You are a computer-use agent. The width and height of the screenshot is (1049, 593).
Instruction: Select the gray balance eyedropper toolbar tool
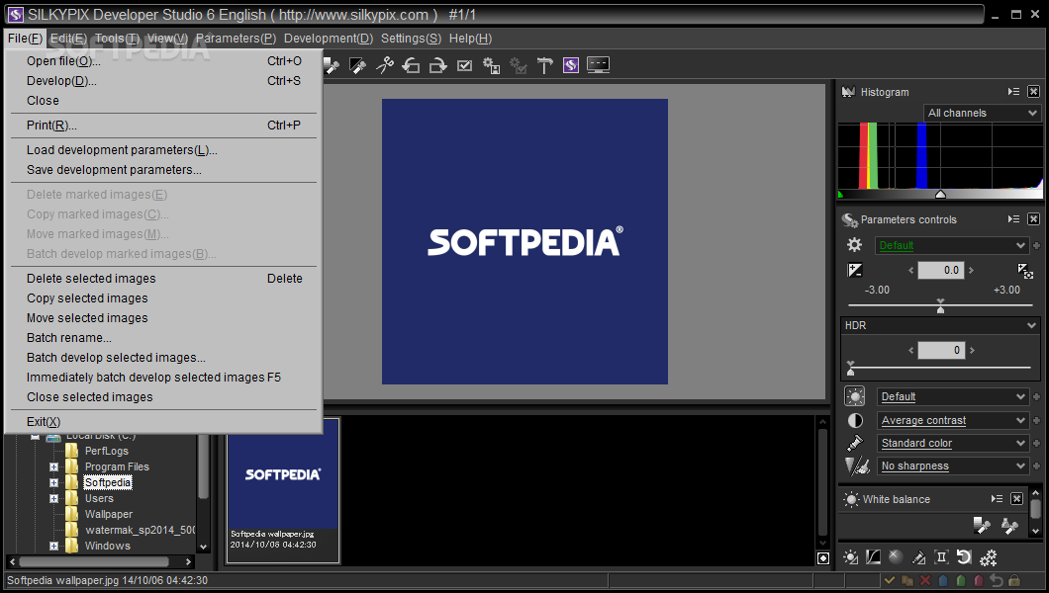[332, 65]
